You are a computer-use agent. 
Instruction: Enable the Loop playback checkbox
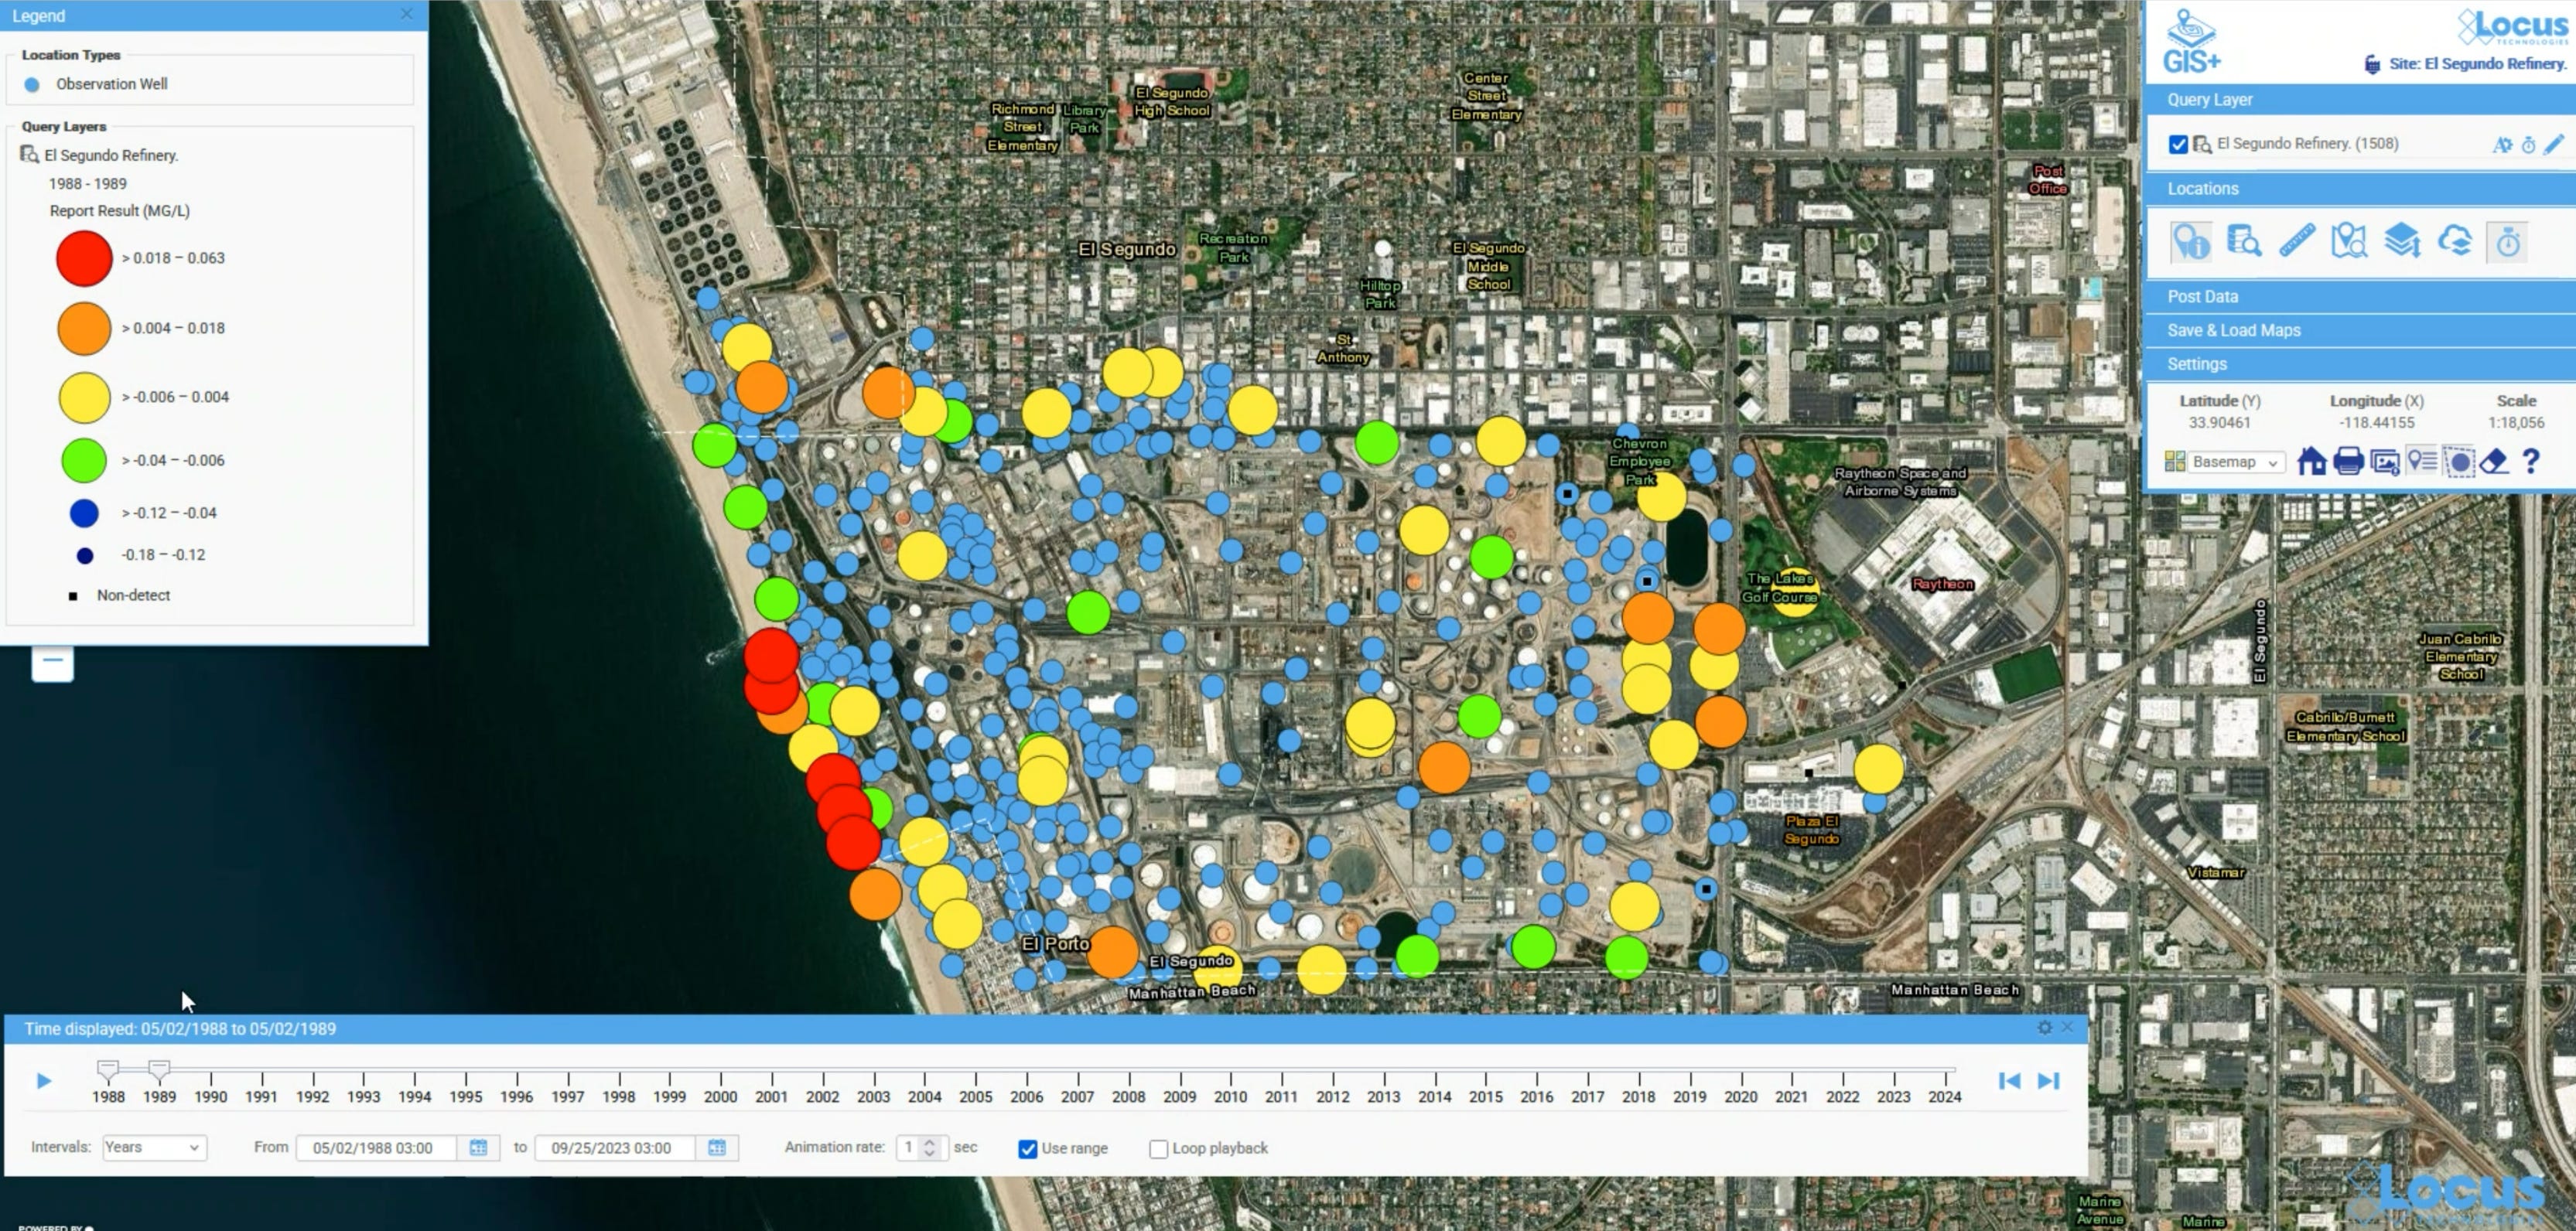[x=1158, y=1149]
